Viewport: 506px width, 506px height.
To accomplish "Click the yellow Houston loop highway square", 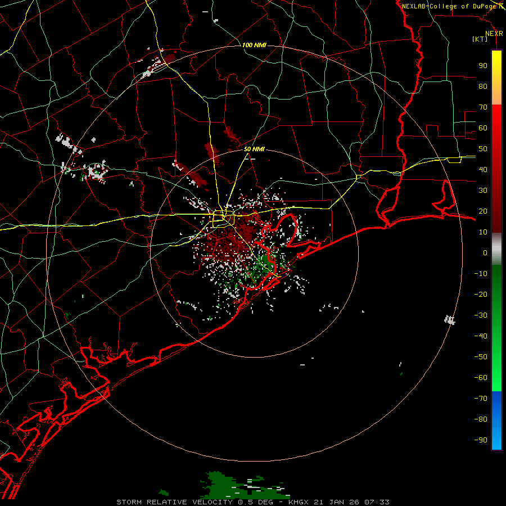I will (223, 219).
